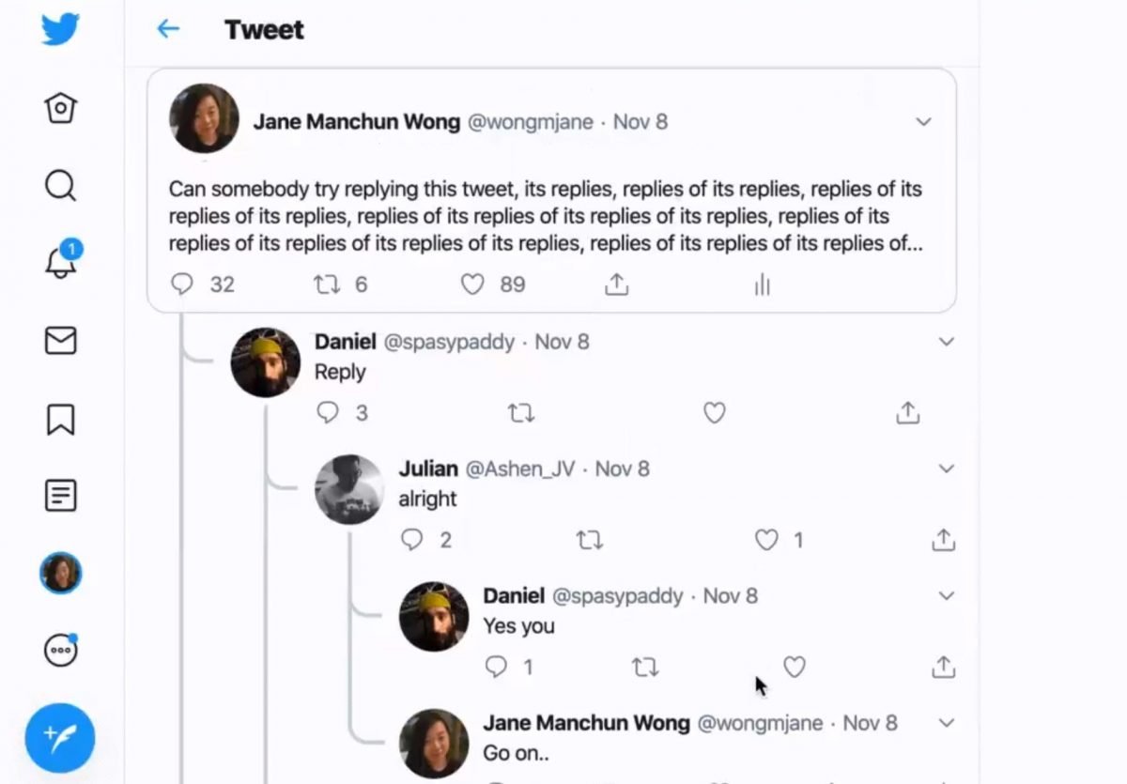The image size is (1127, 784).
Task: Expand options chevron on Daniel's "Reply" tweet
Action: pyautogui.click(x=947, y=342)
